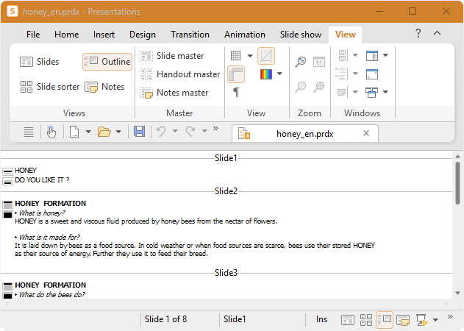This screenshot has width=464, height=331.
Task: Click the zoom level magnifier icon
Action: point(301,62)
